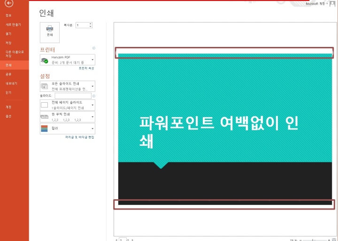The image size is (338, 241).
Task: Select 계정 in the sidebar menu
Action: point(8,107)
